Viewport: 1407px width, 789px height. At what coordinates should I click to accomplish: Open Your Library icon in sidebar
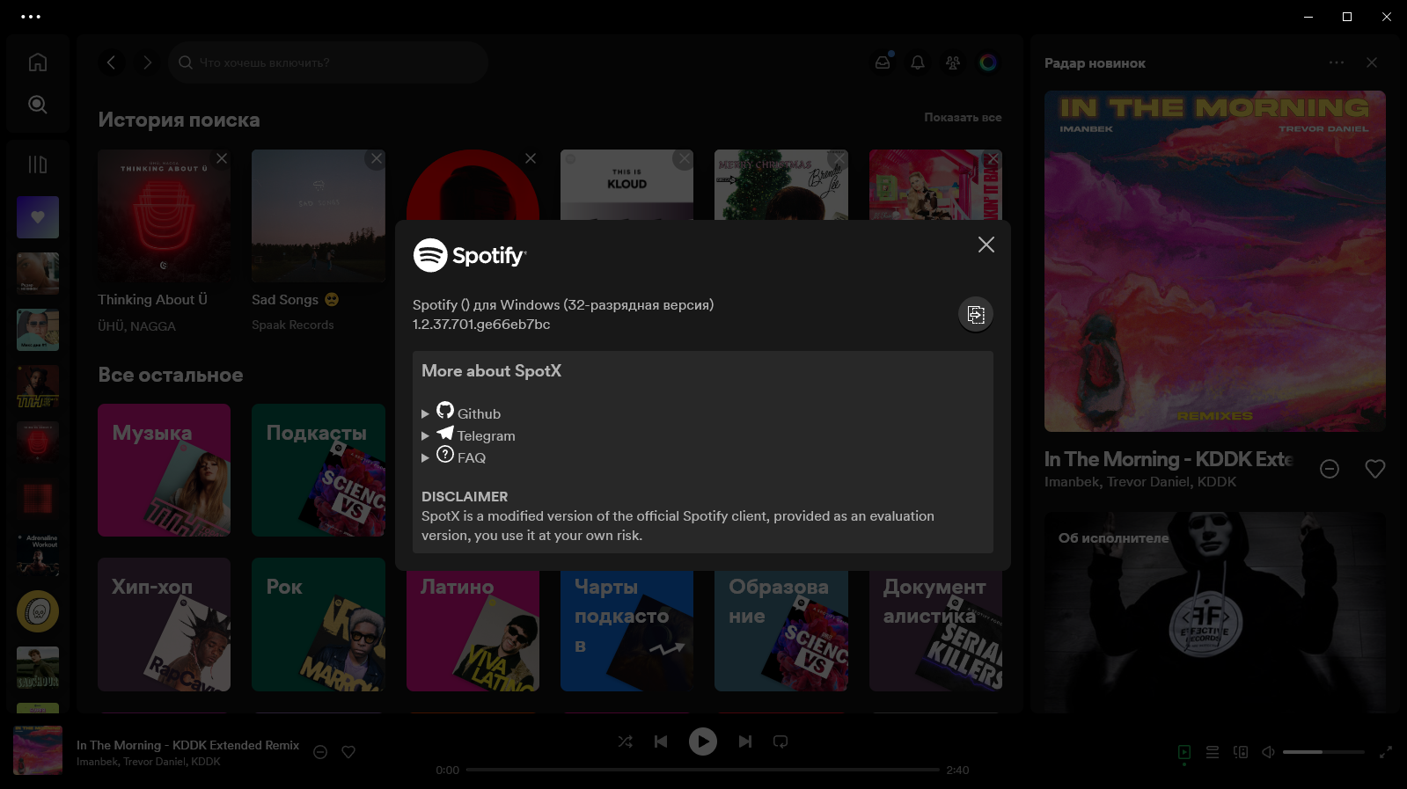38,164
